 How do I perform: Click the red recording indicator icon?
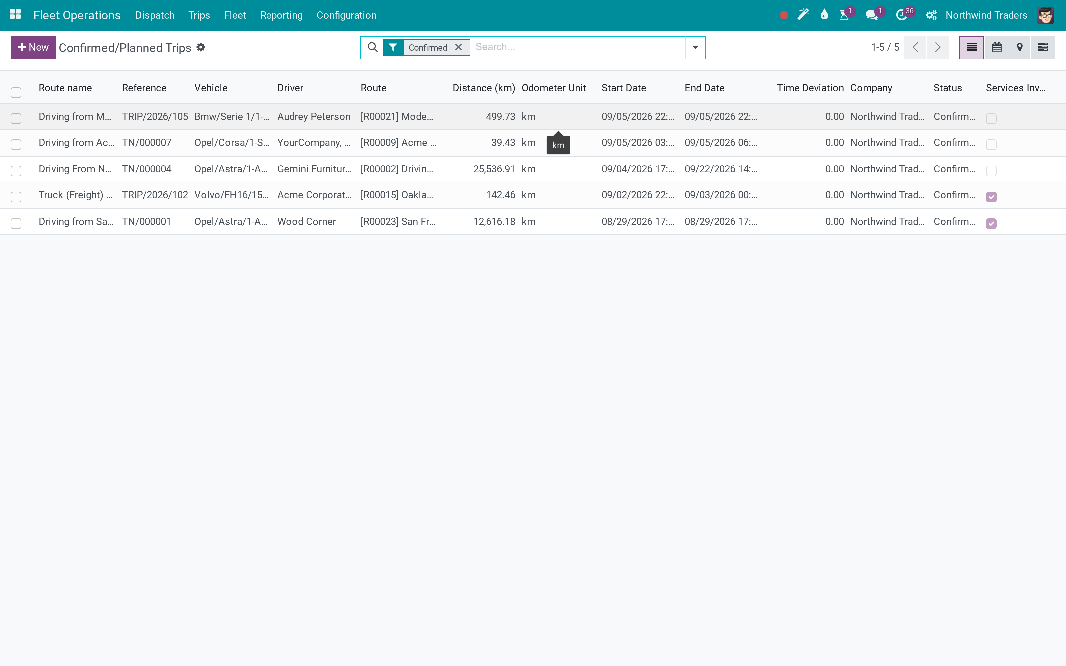[783, 15]
